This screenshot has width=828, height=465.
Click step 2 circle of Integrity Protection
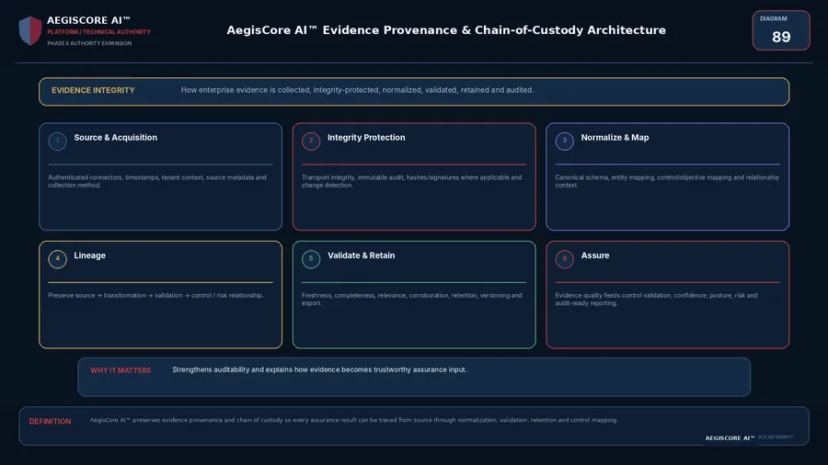coord(311,141)
